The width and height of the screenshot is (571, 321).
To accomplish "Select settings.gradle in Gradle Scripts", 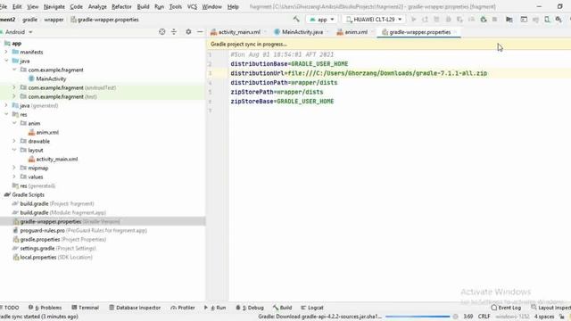I will [54, 248].
